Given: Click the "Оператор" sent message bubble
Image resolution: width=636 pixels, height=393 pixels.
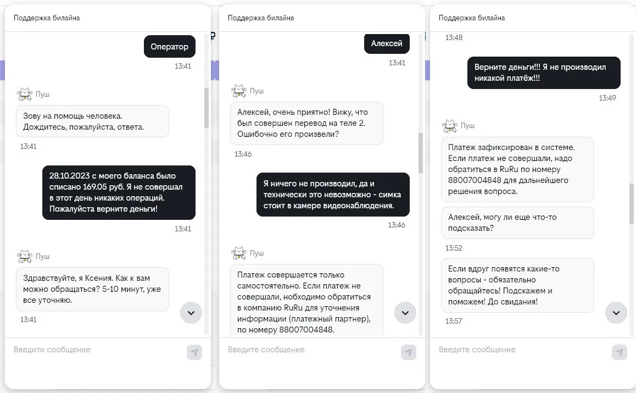Looking at the screenshot, I should tap(169, 47).
